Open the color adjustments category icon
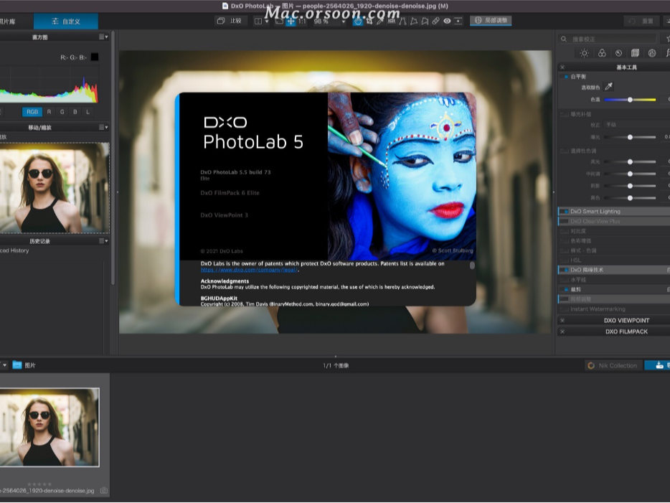The width and height of the screenshot is (670, 503). click(603, 52)
